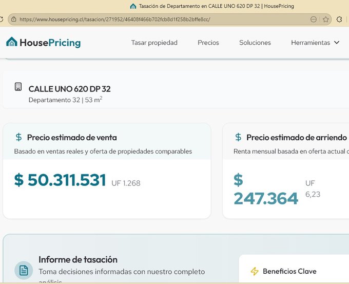
Task: Click the Informe de tasación heading
Action: point(78,259)
